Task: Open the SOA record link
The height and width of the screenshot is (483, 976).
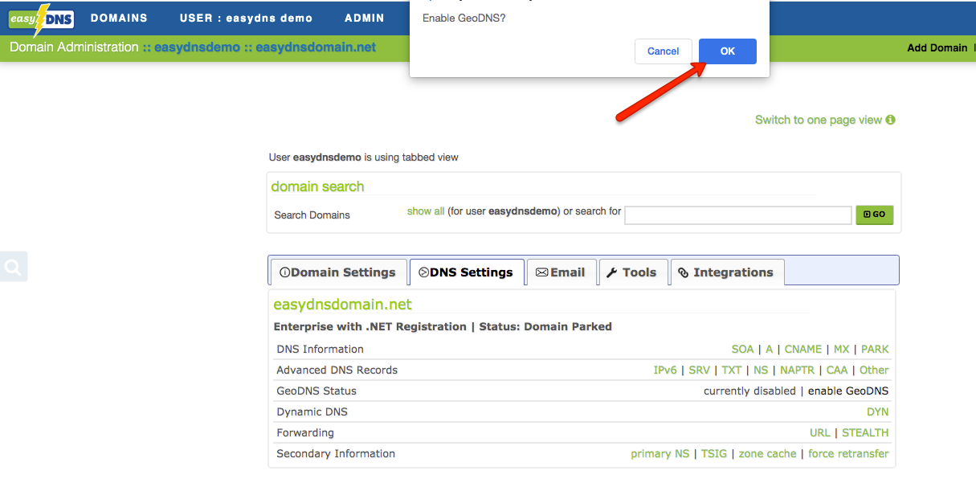Action: click(741, 349)
